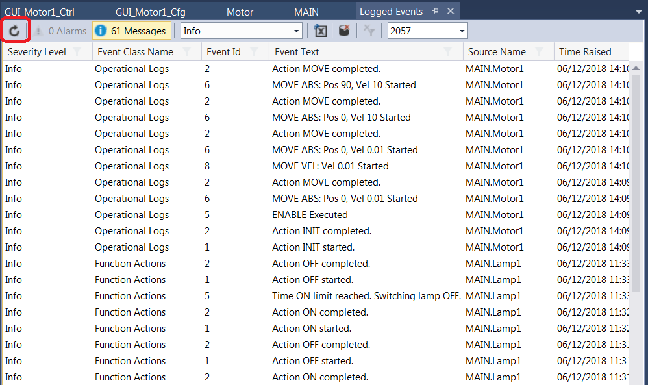Open filter for Event Class Name column
The height and width of the screenshot is (385, 648).
coord(186,52)
